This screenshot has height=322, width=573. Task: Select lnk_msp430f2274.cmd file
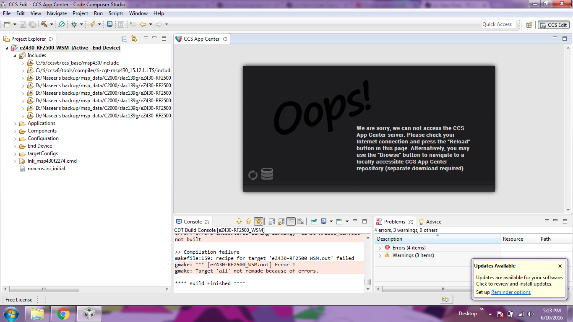coord(52,161)
